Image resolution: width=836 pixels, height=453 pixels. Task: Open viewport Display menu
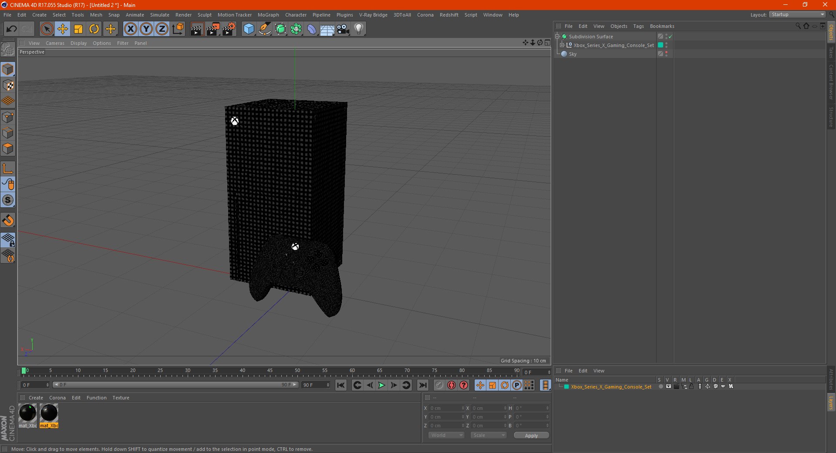pyautogui.click(x=78, y=43)
